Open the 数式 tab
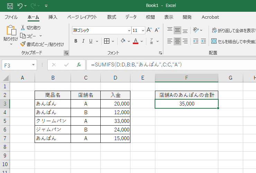 [x=112, y=17]
